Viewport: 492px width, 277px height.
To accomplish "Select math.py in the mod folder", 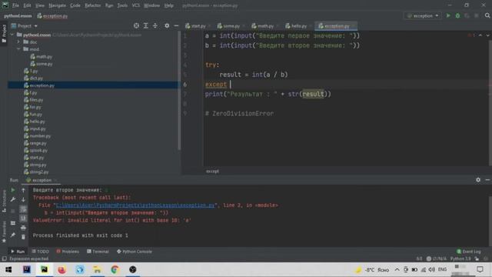I will click(x=42, y=56).
